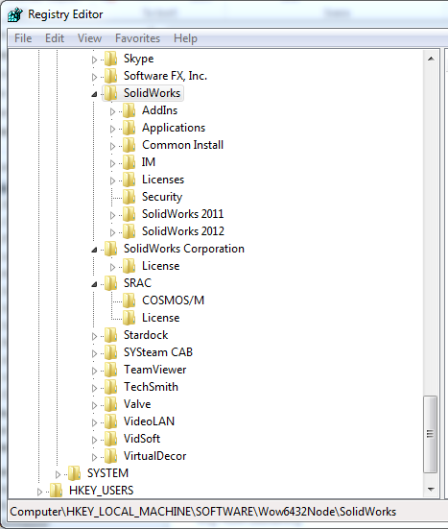Click the SRAC folder icon
This screenshot has height=529, width=448.
tap(110, 283)
